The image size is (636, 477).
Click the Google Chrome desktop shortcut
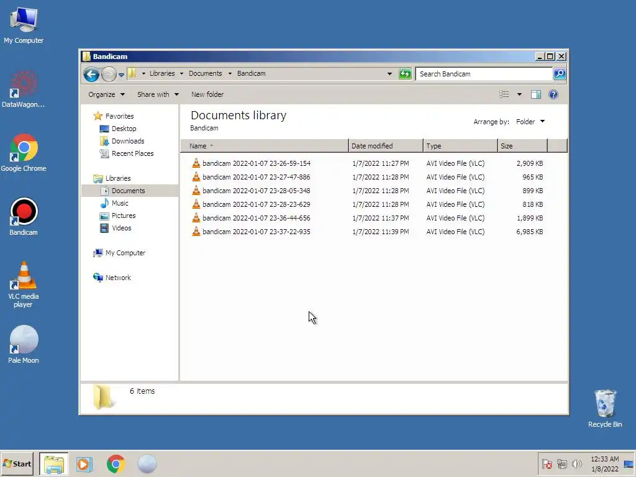click(24, 153)
